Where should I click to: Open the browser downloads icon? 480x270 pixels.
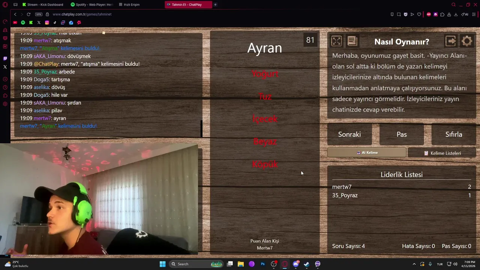(456, 14)
